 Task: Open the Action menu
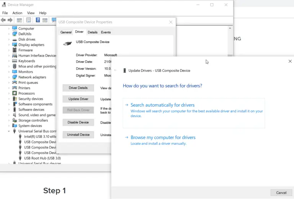click(17, 13)
